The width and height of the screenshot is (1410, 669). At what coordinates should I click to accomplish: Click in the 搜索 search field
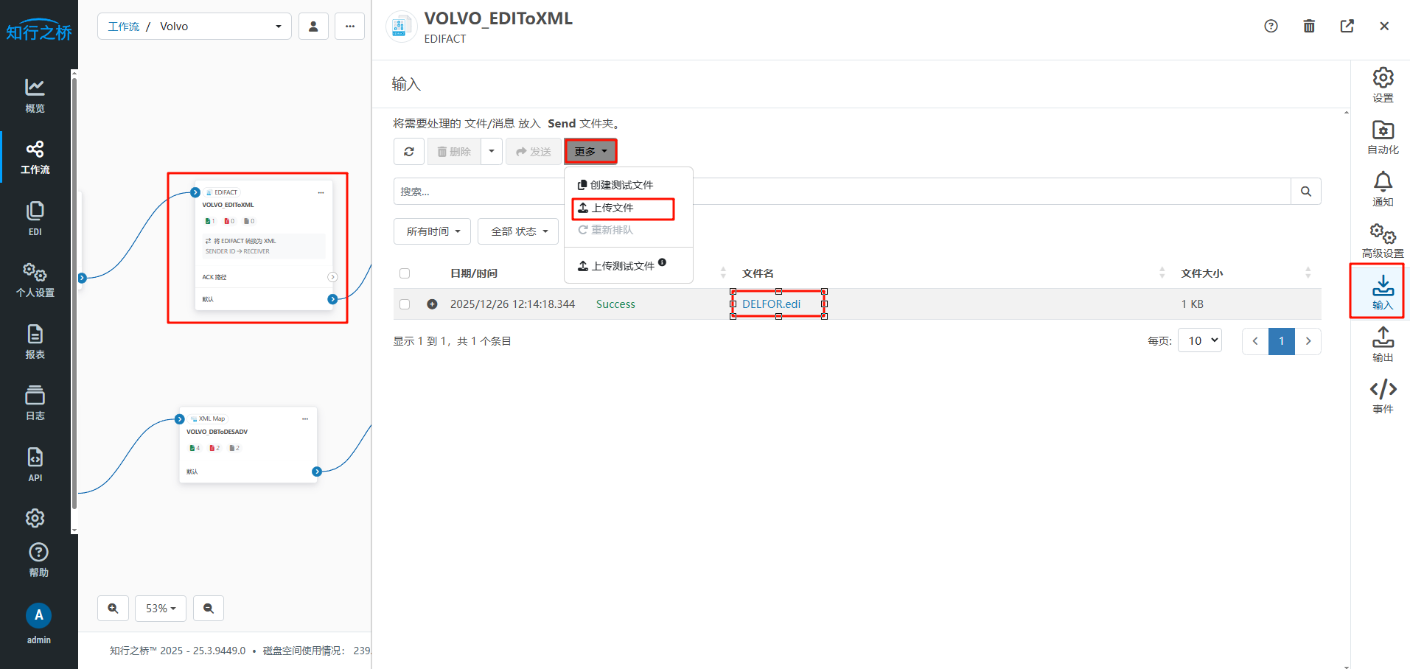point(479,192)
